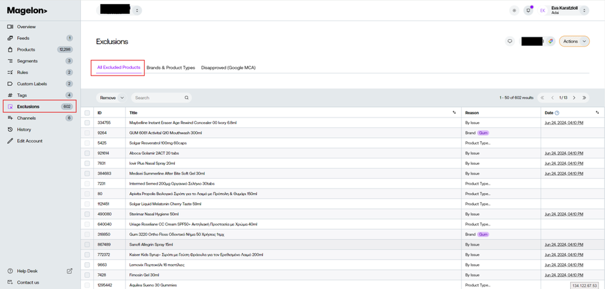The image size is (605, 289).
Task: Click the Google Merchant Center icon
Action: (550, 41)
